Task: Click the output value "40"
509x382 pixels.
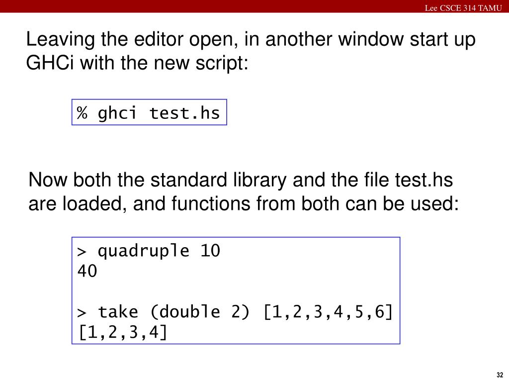Action: tap(87, 272)
